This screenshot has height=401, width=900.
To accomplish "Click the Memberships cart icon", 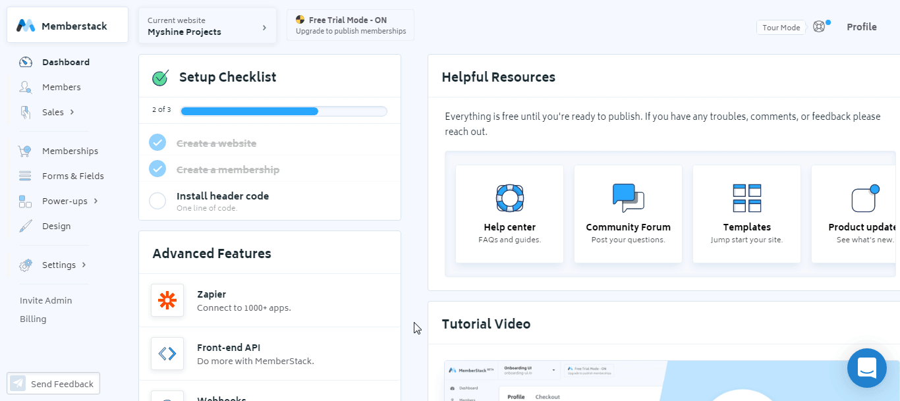I will pyautogui.click(x=25, y=151).
